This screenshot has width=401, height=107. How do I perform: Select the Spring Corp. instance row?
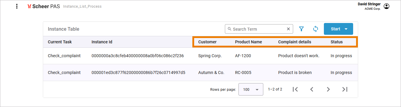click(200, 56)
